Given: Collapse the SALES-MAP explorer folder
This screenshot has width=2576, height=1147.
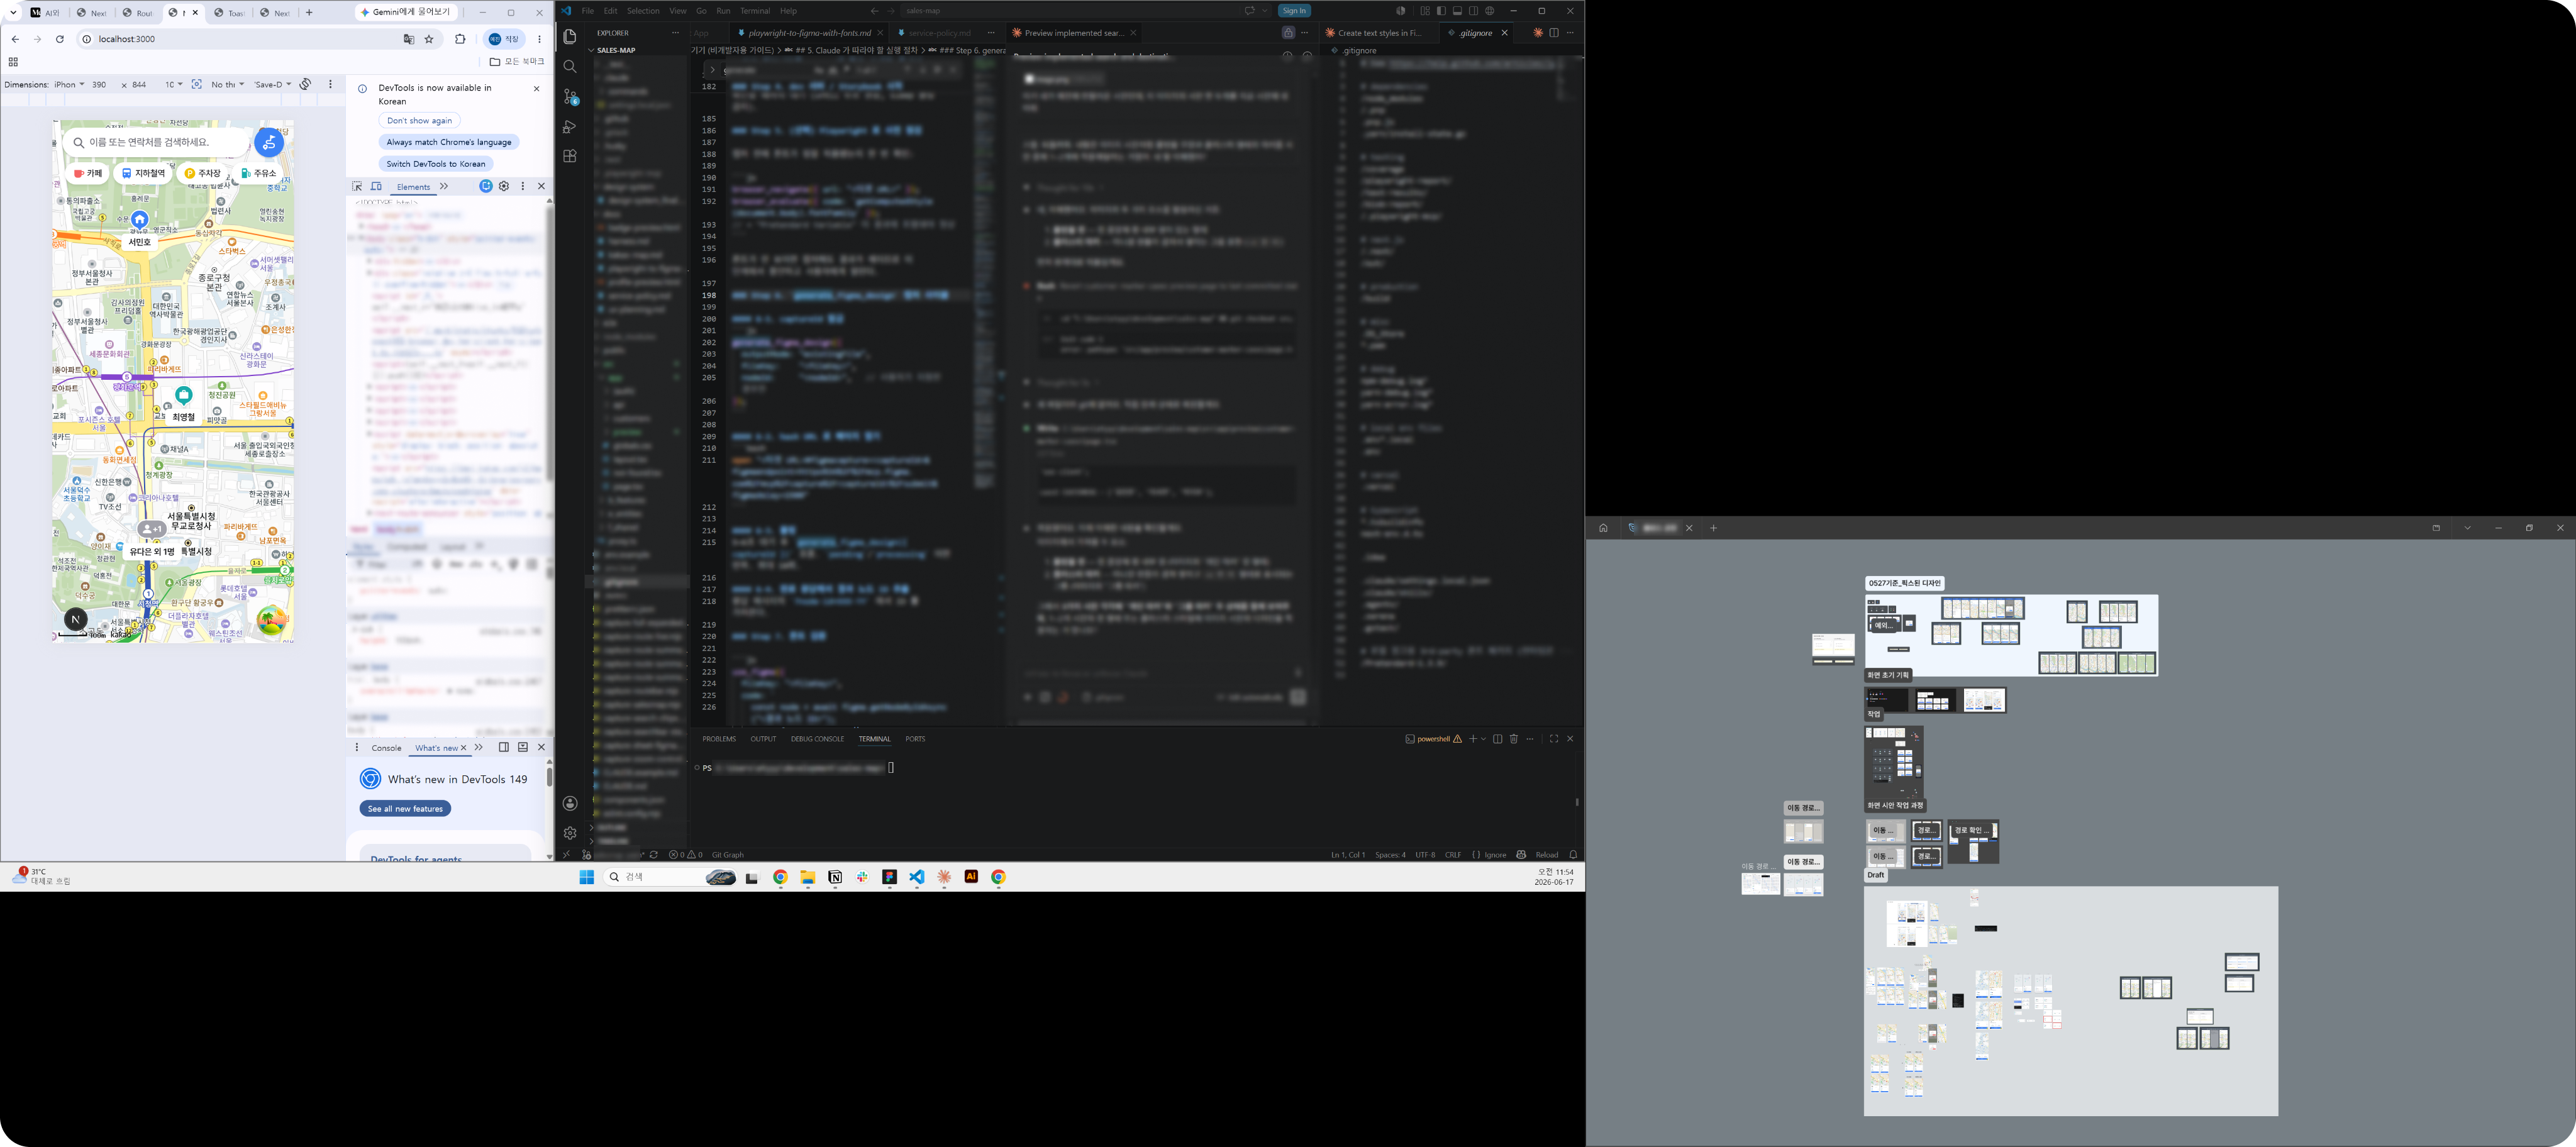Looking at the screenshot, I should (x=615, y=50).
